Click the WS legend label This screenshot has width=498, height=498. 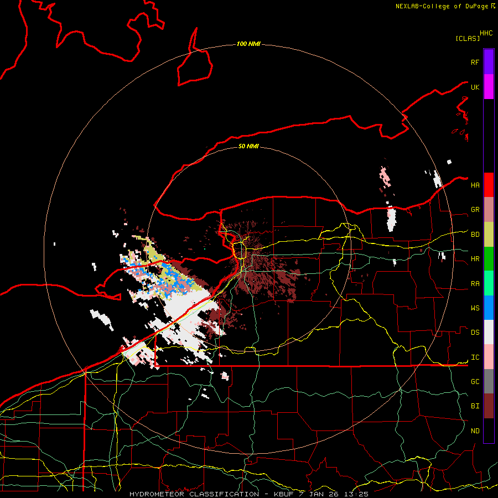[x=475, y=308]
